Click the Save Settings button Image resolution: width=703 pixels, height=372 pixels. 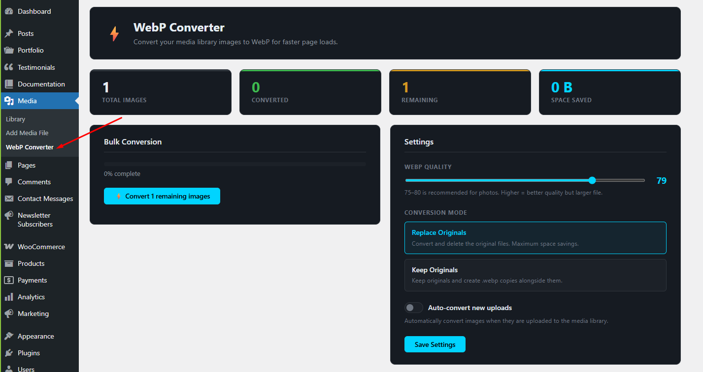pyautogui.click(x=435, y=344)
